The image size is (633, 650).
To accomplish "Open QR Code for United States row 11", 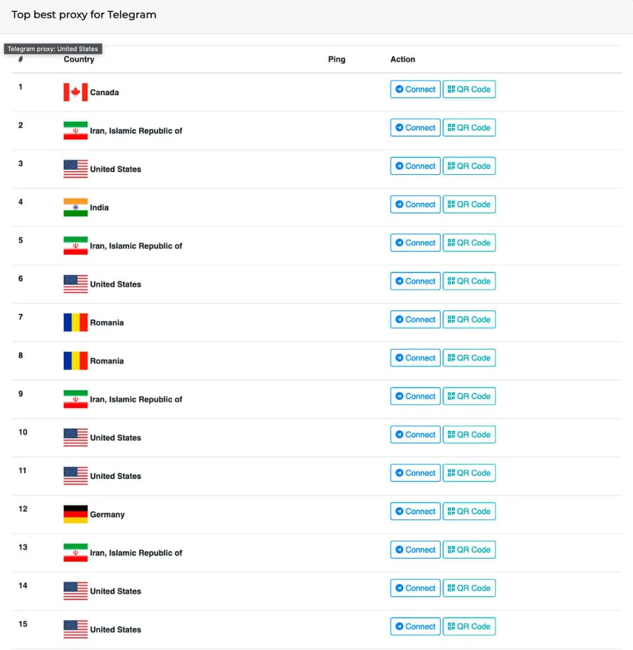I will click(x=469, y=473).
